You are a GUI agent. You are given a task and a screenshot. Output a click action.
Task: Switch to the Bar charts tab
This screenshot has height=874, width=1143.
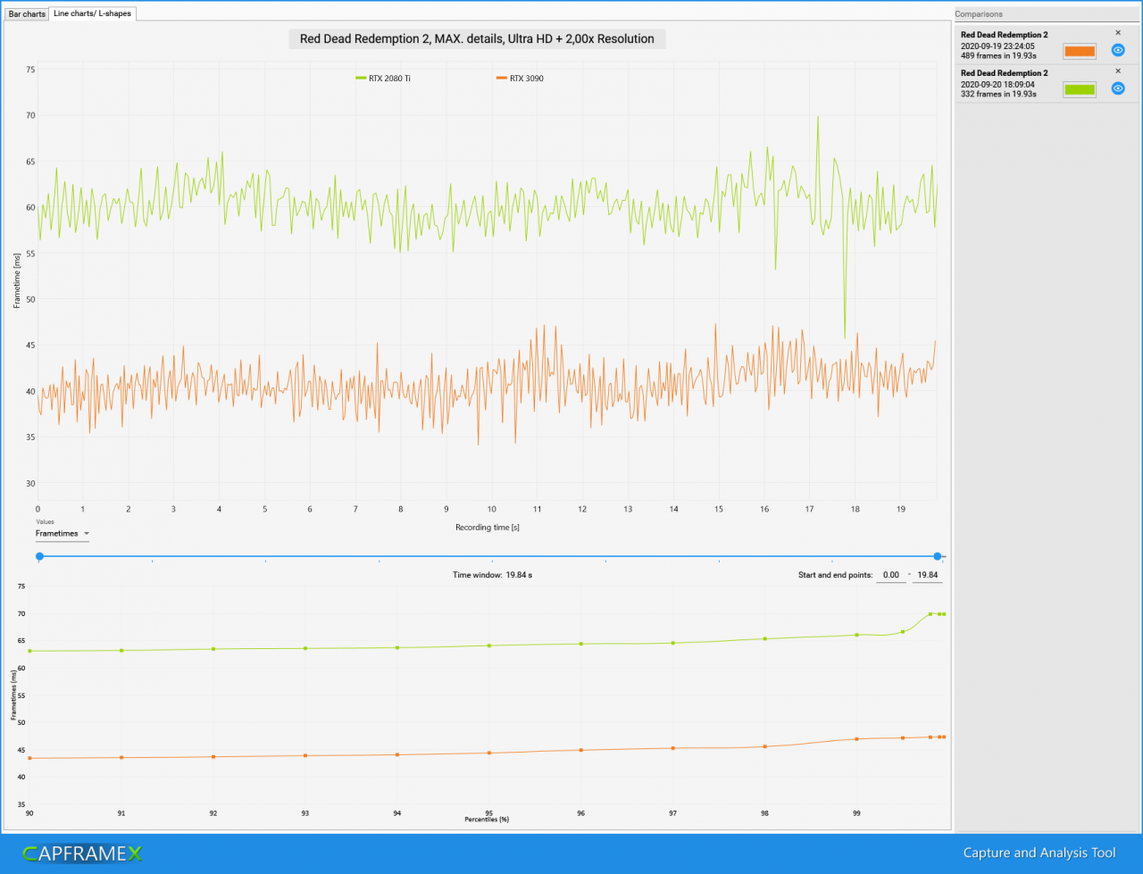coord(27,14)
